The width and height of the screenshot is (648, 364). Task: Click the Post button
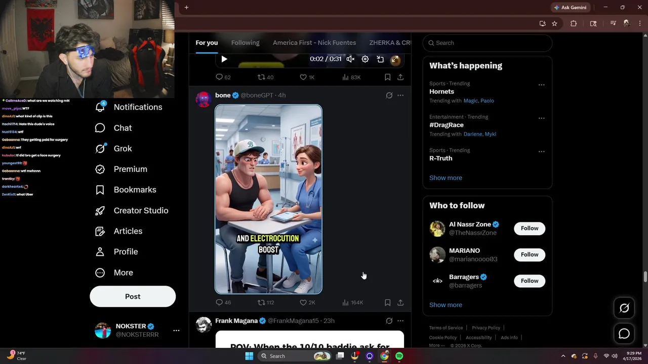(x=133, y=296)
